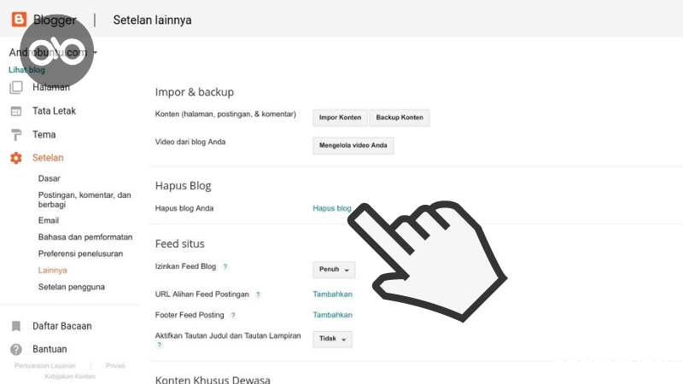
Task: Click Tambahkan for Footer Feed Posting
Action: (332, 315)
